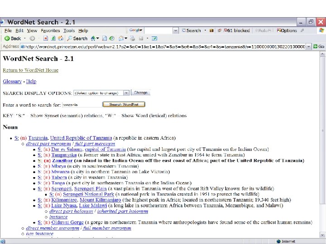The width and height of the screenshot is (326, 244).
Task: Open the Favorites star toolbar icon
Action: coord(93,38)
